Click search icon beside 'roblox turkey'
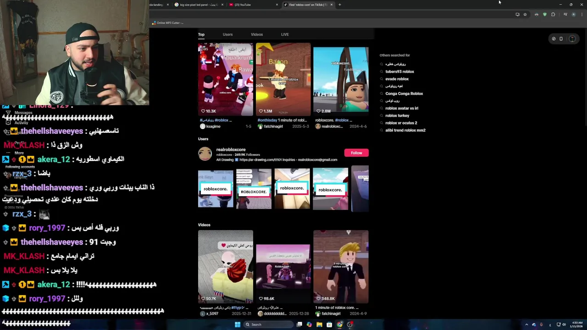 pos(382,115)
